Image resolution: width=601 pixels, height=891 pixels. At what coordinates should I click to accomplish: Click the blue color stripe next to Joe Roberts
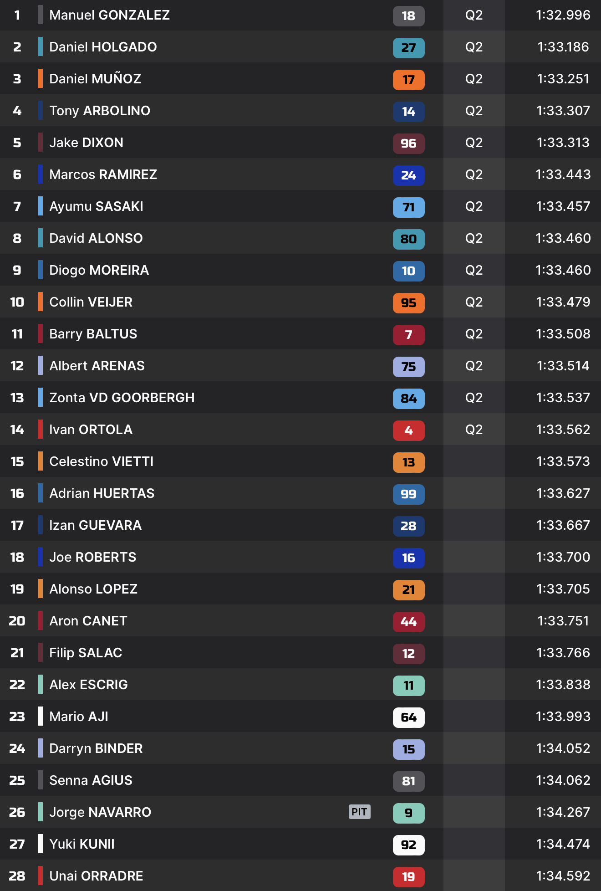(41, 557)
